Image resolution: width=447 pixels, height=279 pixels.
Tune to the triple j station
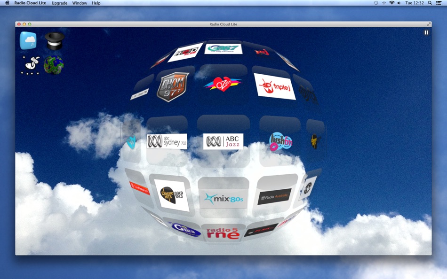[x=274, y=86]
